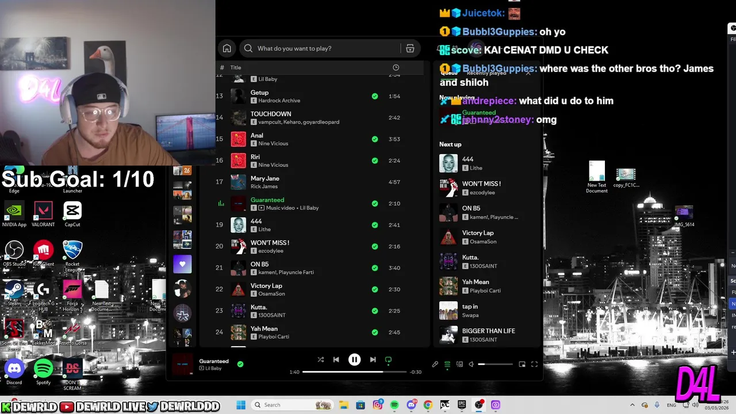Open the Spotify miniplayer icon
736x414 pixels.
point(522,364)
